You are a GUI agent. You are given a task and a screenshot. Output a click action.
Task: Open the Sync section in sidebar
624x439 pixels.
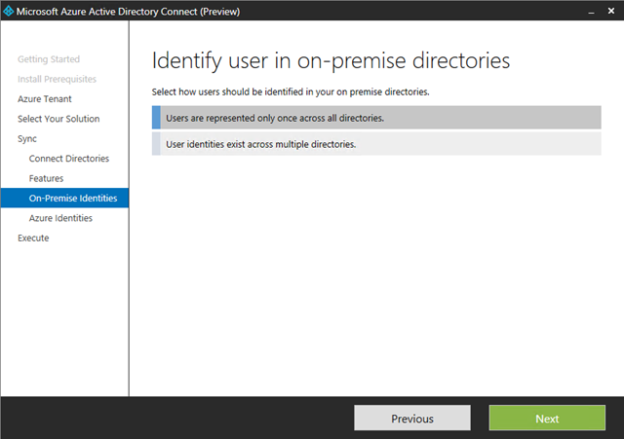[27, 138]
